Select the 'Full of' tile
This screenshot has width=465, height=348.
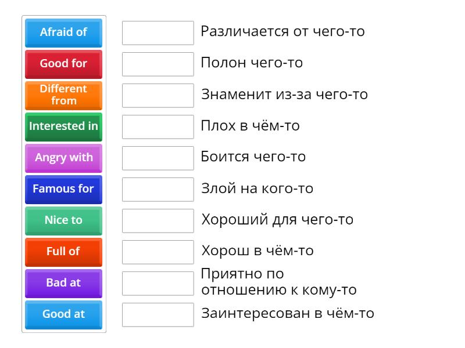tap(63, 252)
